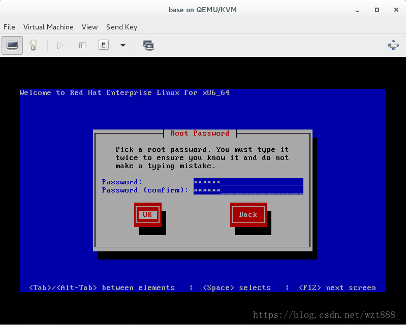Focus the Password input field
Screen dimensions: 406x325
click(x=248, y=182)
